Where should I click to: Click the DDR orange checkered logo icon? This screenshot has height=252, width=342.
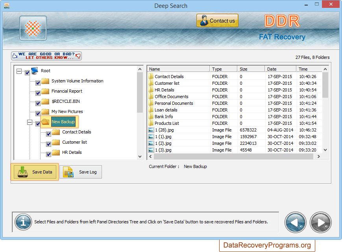tap(33, 28)
